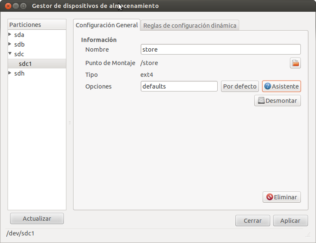Click the /store mount point text
Image resolution: width=316 pixels, height=243 pixels.
tap(149, 63)
